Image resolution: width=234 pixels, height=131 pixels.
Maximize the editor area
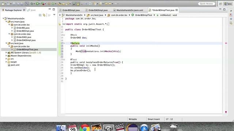coord(224,9)
